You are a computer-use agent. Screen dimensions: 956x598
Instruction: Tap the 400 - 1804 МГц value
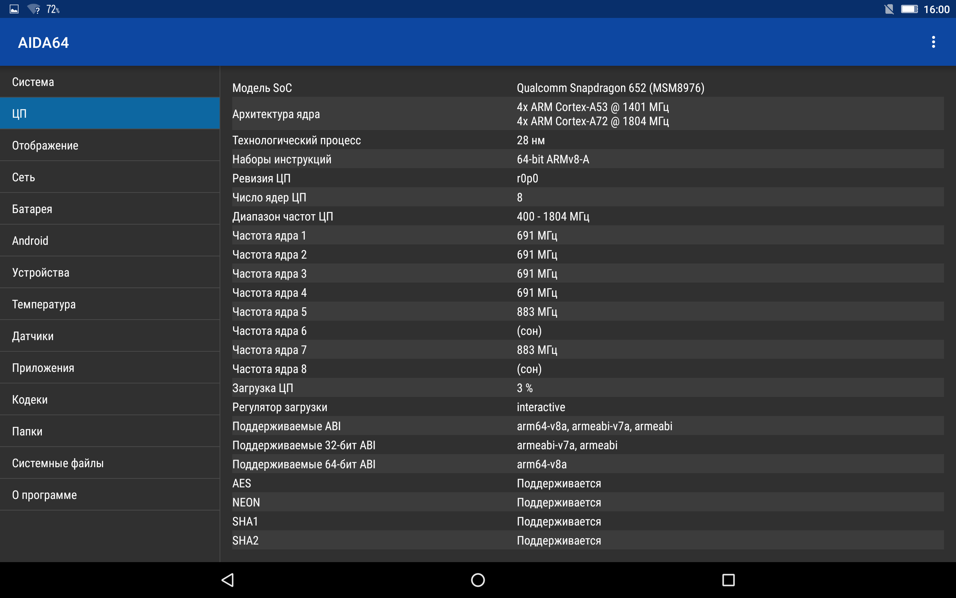pos(553,216)
